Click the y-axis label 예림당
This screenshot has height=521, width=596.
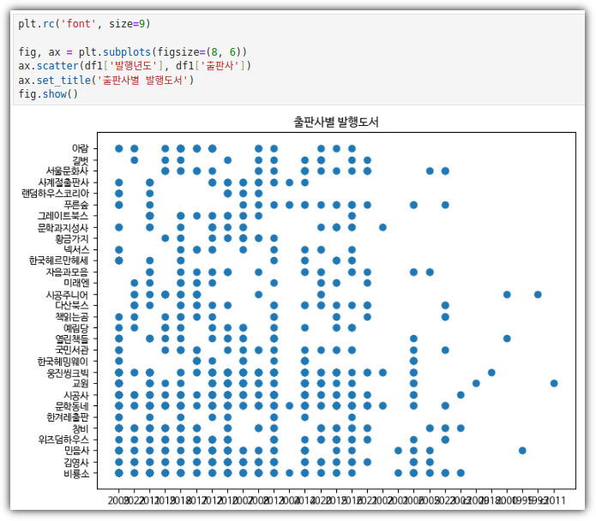(x=76, y=327)
